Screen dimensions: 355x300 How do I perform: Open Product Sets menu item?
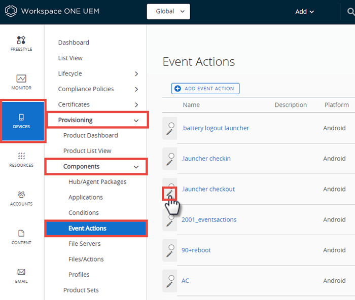pyautogui.click(x=81, y=290)
